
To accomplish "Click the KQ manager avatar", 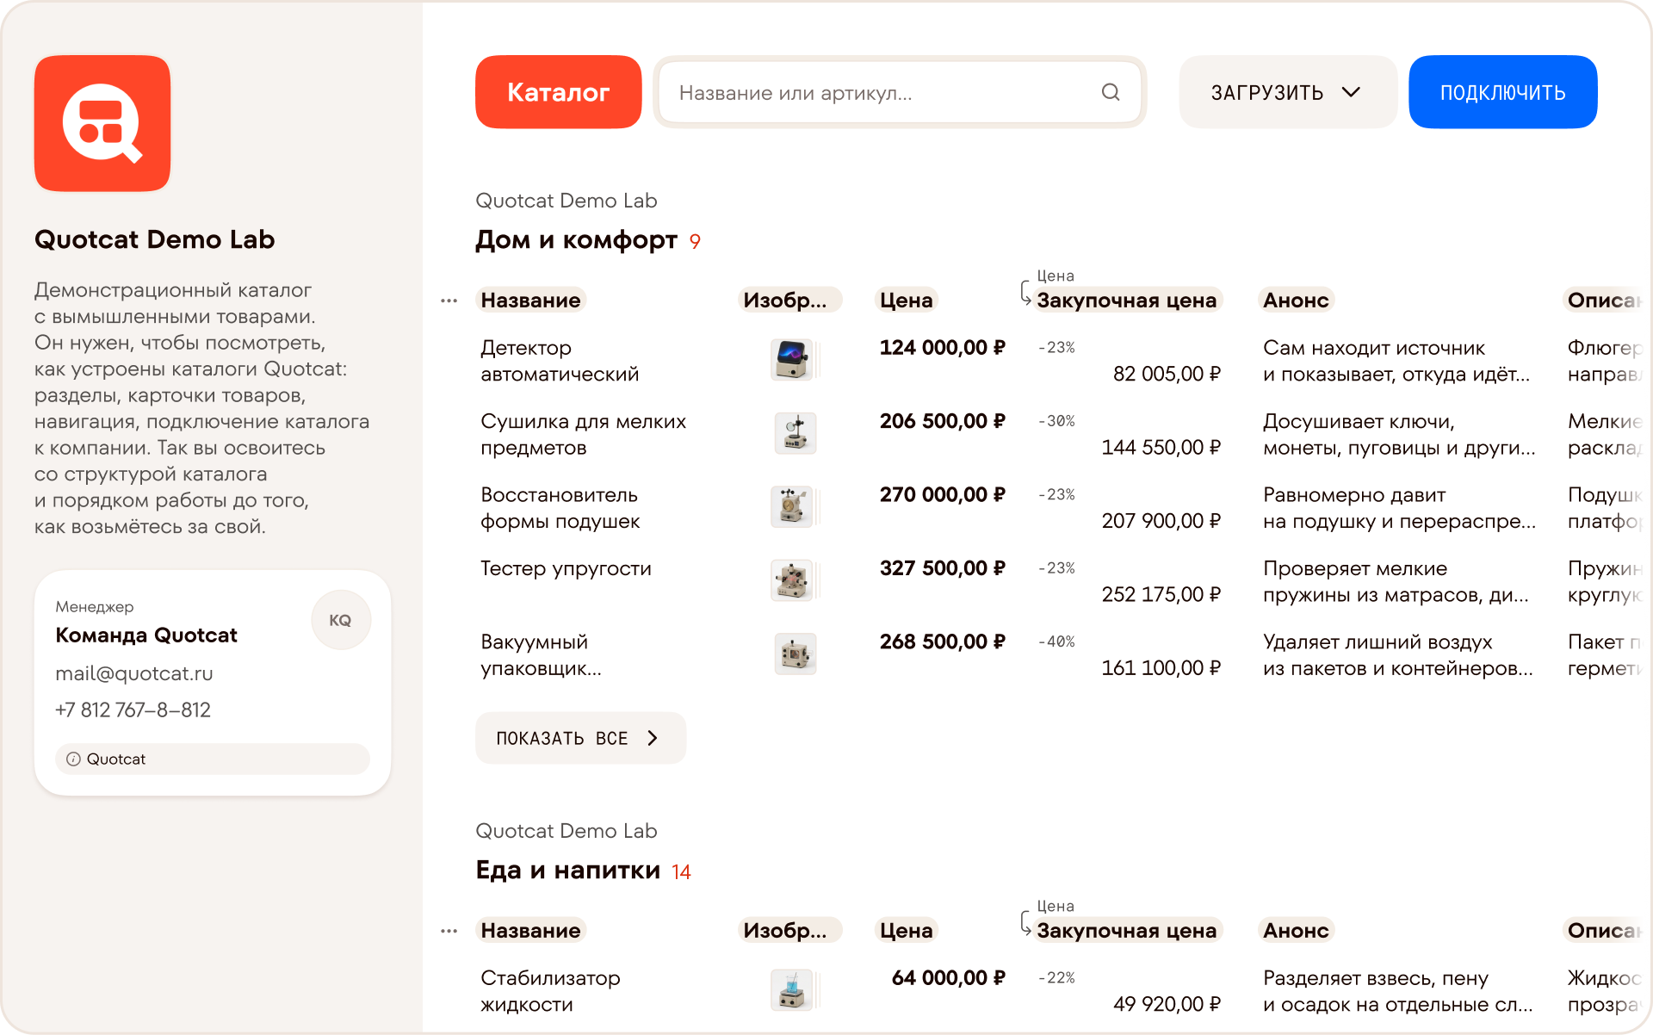I will tap(340, 620).
